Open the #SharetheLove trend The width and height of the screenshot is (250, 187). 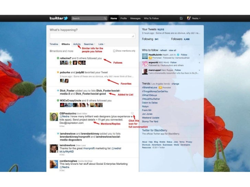(149, 88)
